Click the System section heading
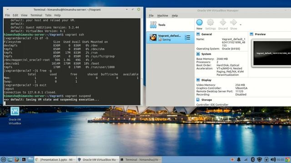The image size is (291, 163). (206, 54)
